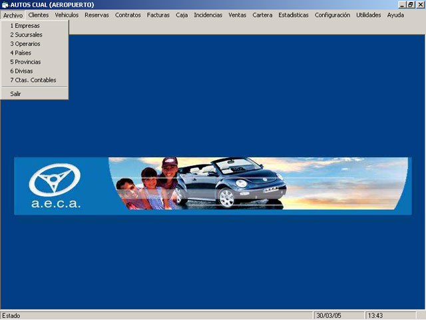Screen dimensions: 426x320
Task: Open the Provincias entry
Action: tap(25, 62)
